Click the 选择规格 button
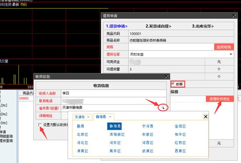 pos(224,47)
